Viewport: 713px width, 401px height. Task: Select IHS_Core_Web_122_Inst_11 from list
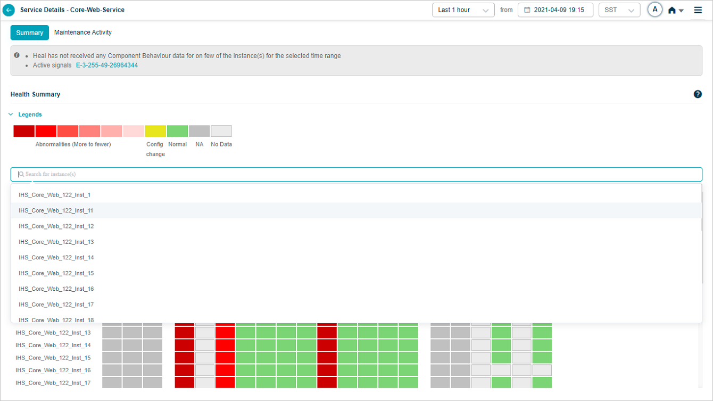(56, 211)
